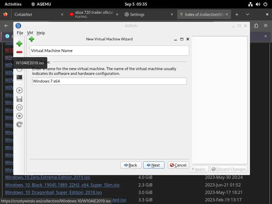Click the AQEMU app menu in top bar
The width and height of the screenshot is (272, 204).
[41, 4]
